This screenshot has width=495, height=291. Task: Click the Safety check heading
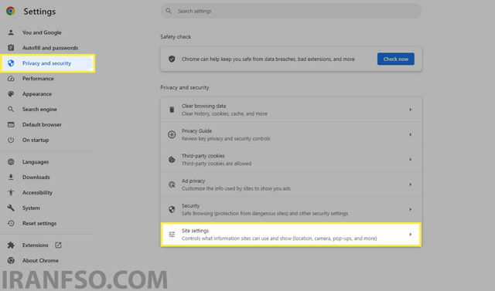pyautogui.click(x=176, y=37)
